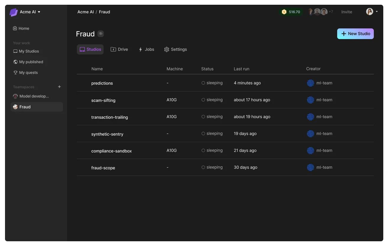Click the sleeping status of compliance-sandbox
Screen dimensions: 388x246
pyautogui.click(x=212, y=150)
